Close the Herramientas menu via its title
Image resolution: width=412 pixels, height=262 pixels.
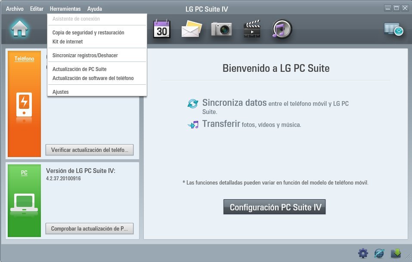pos(65,9)
